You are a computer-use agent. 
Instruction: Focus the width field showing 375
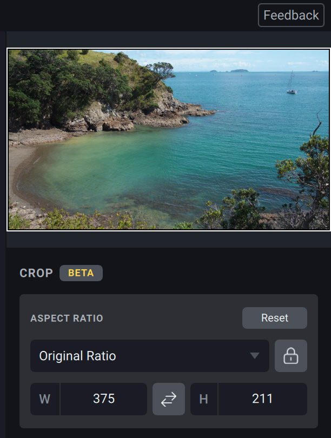(x=104, y=399)
